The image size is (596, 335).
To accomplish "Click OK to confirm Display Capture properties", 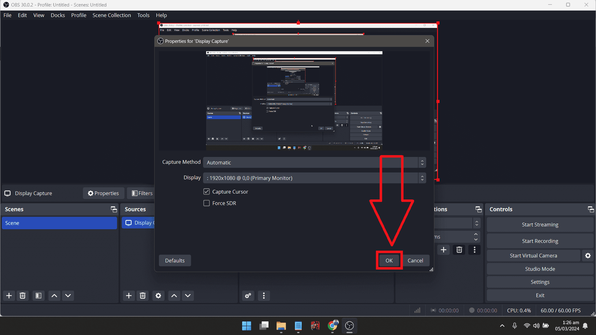I will pyautogui.click(x=389, y=261).
